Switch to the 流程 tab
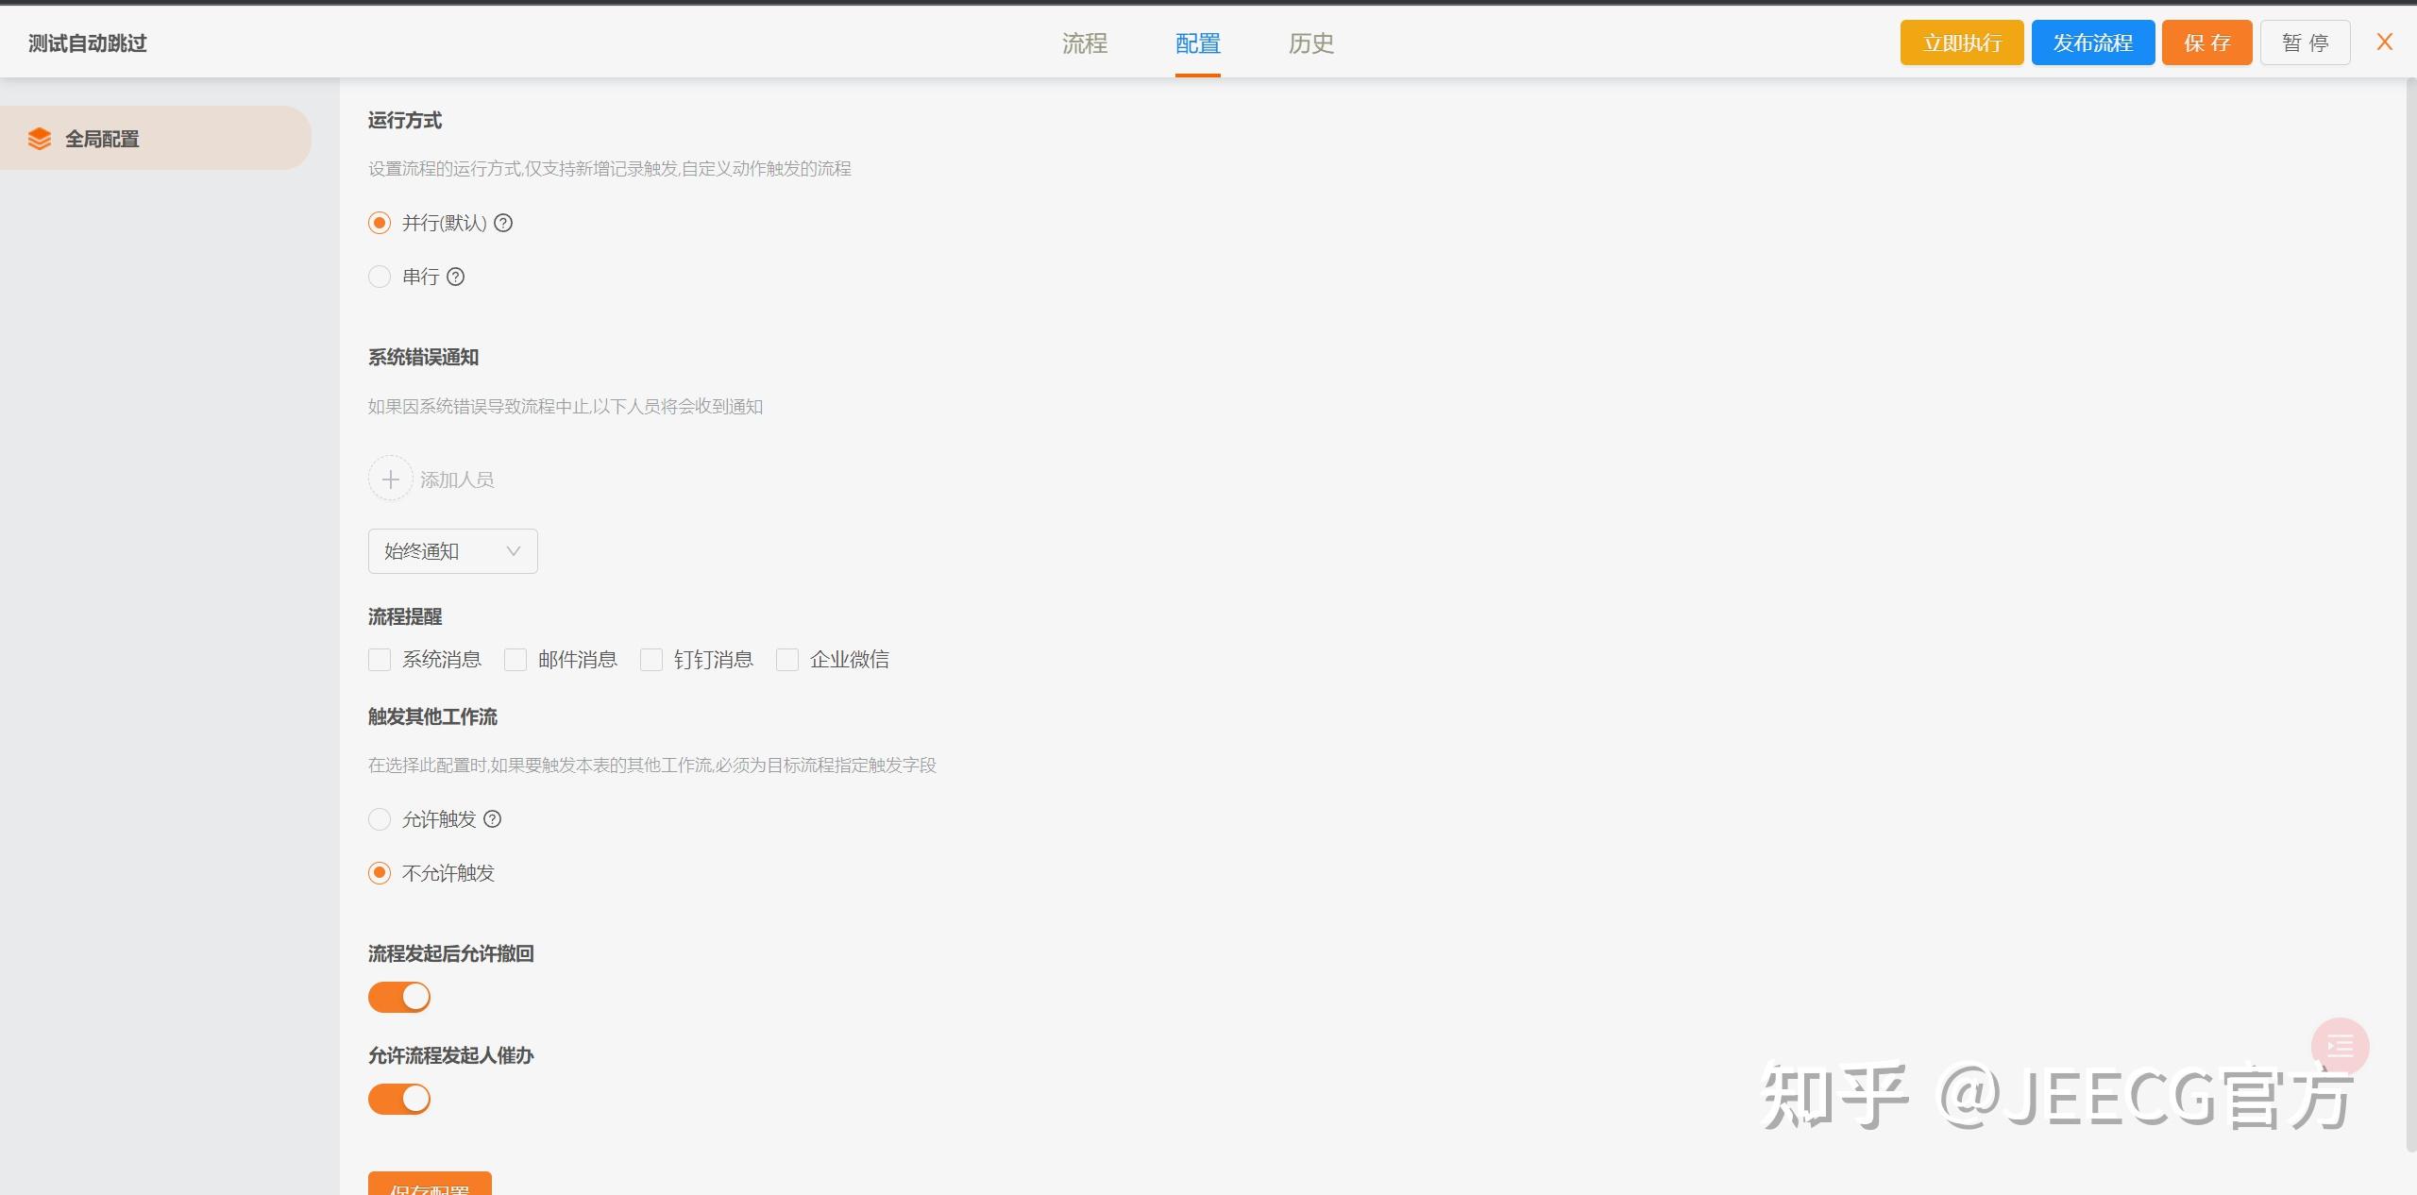 click(1084, 43)
